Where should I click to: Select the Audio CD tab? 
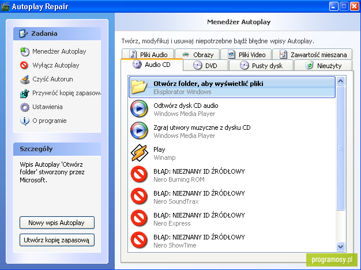(152, 65)
